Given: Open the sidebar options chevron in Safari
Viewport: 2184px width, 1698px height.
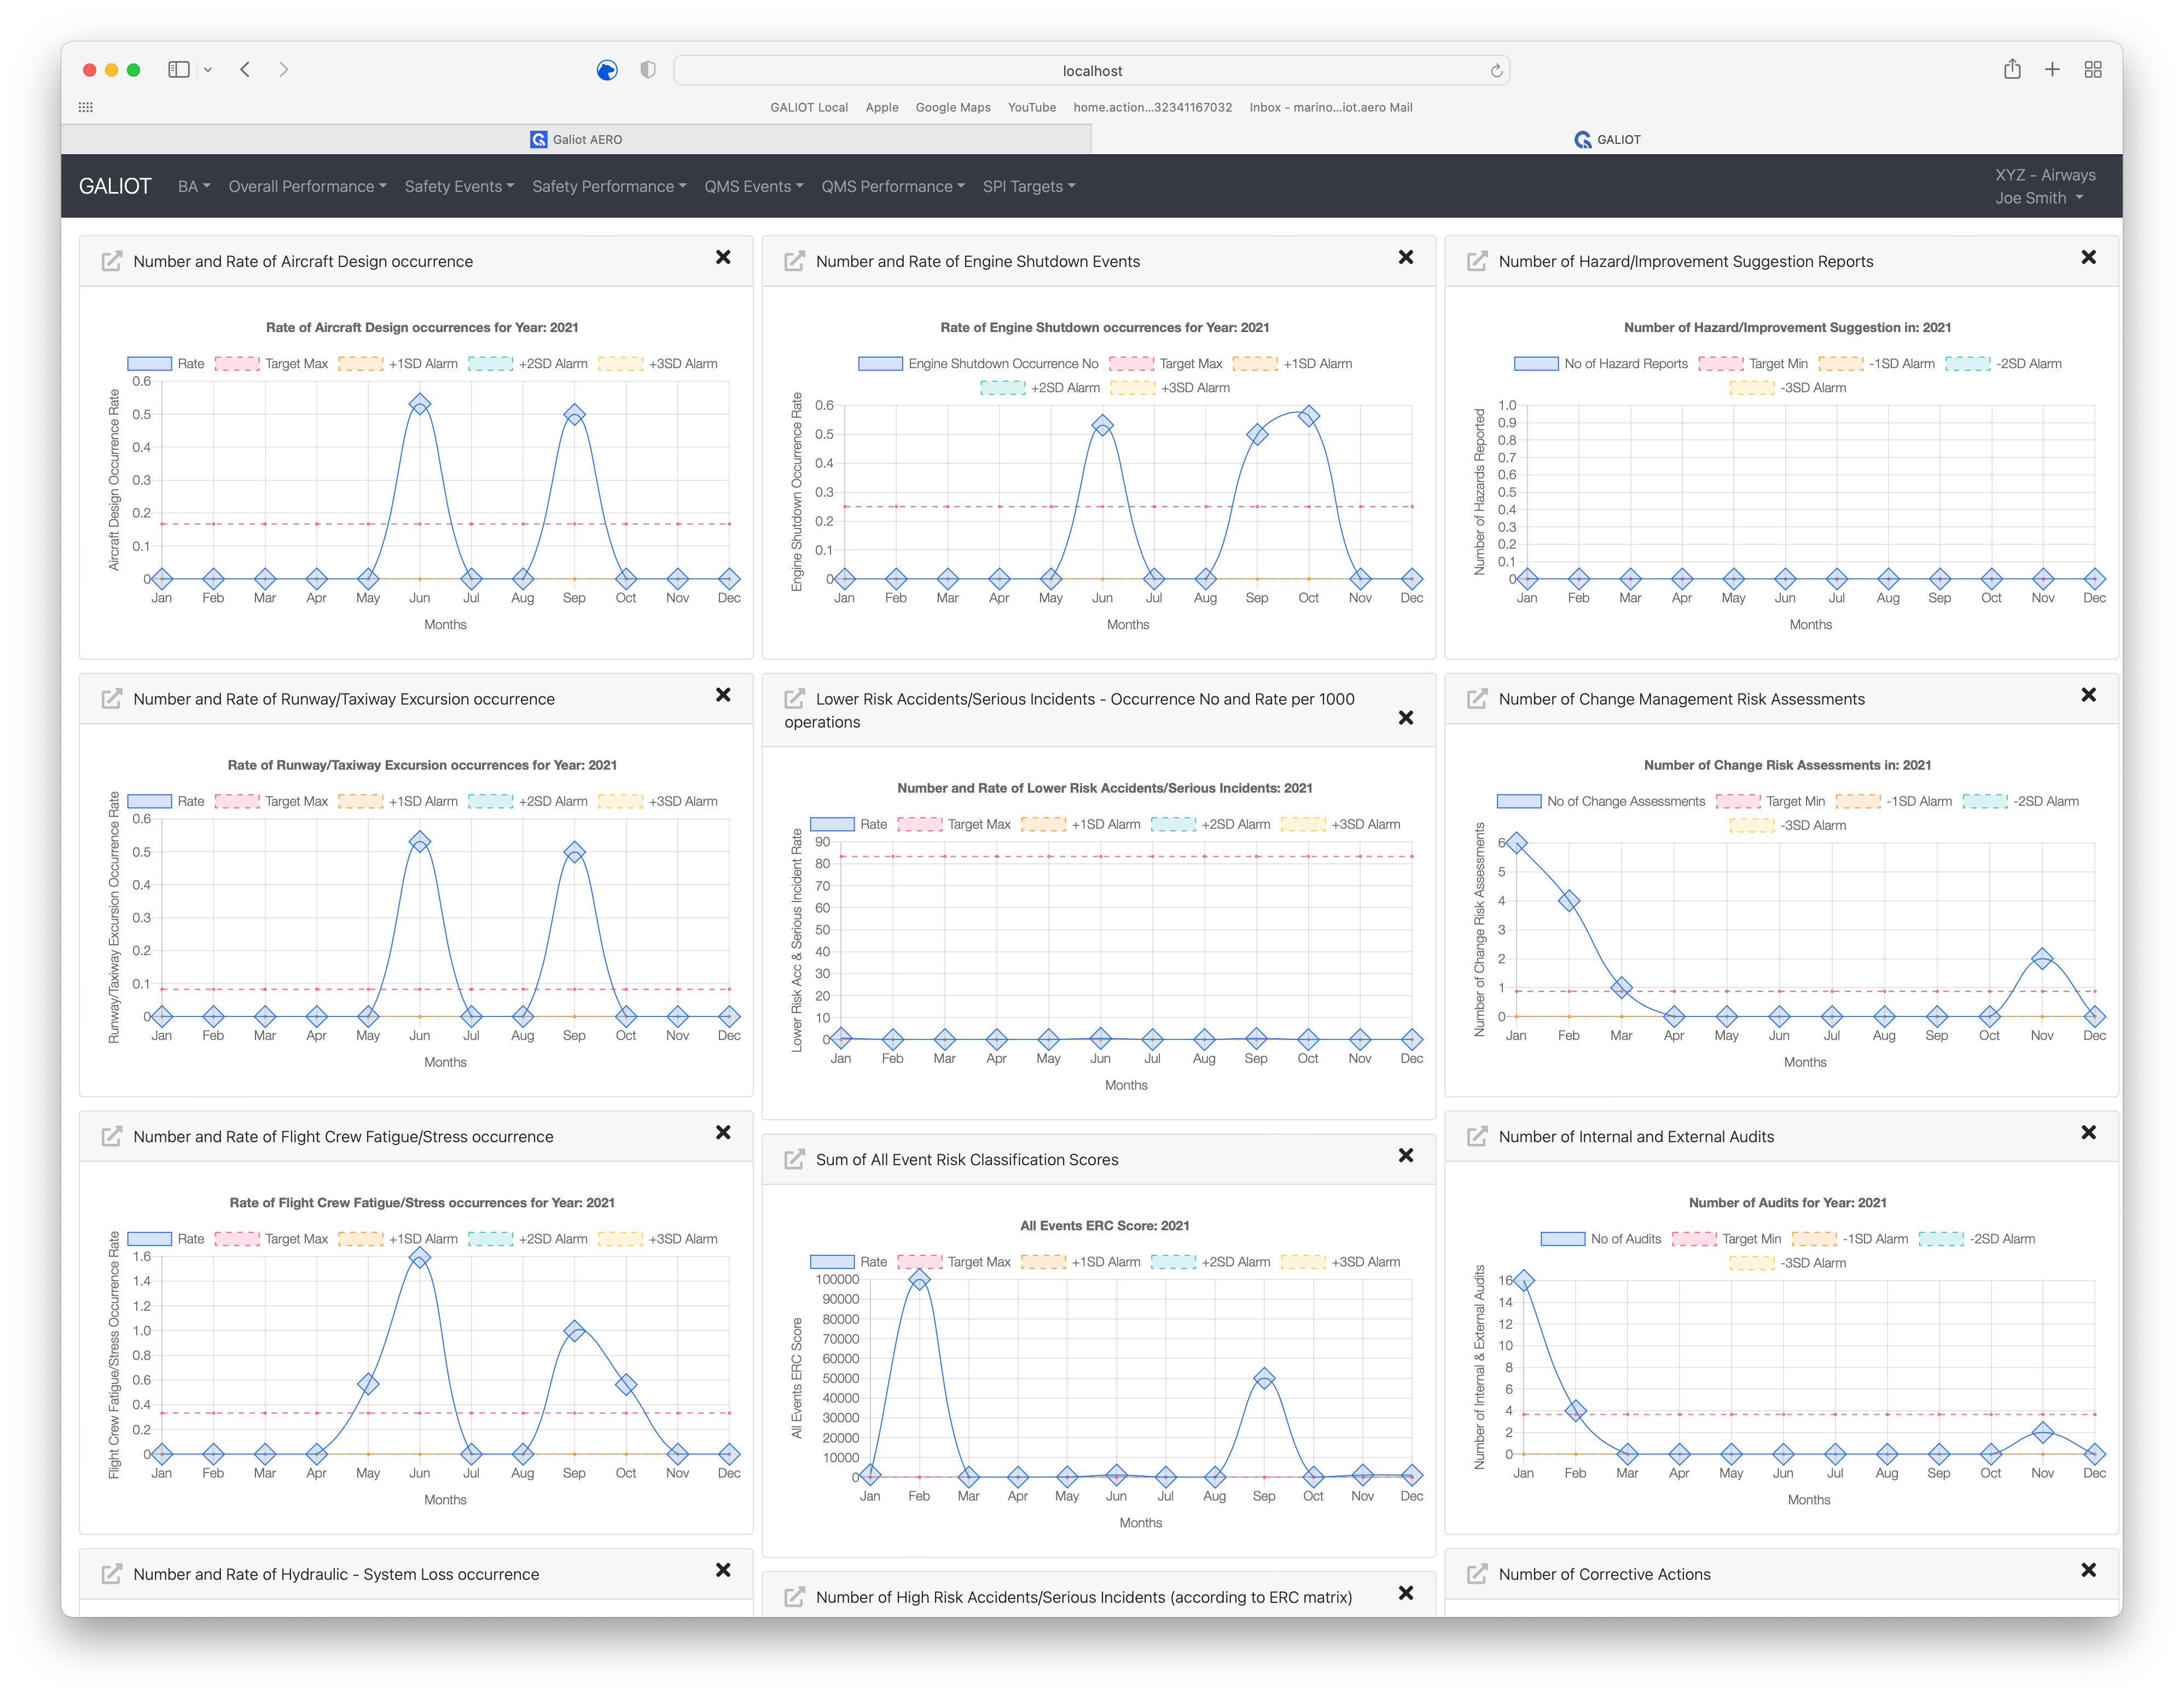Looking at the screenshot, I should (x=207, y=70).
